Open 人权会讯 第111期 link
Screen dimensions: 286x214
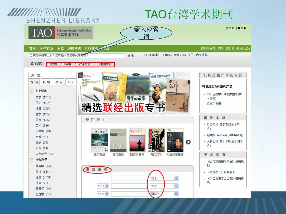click(224, 144)
